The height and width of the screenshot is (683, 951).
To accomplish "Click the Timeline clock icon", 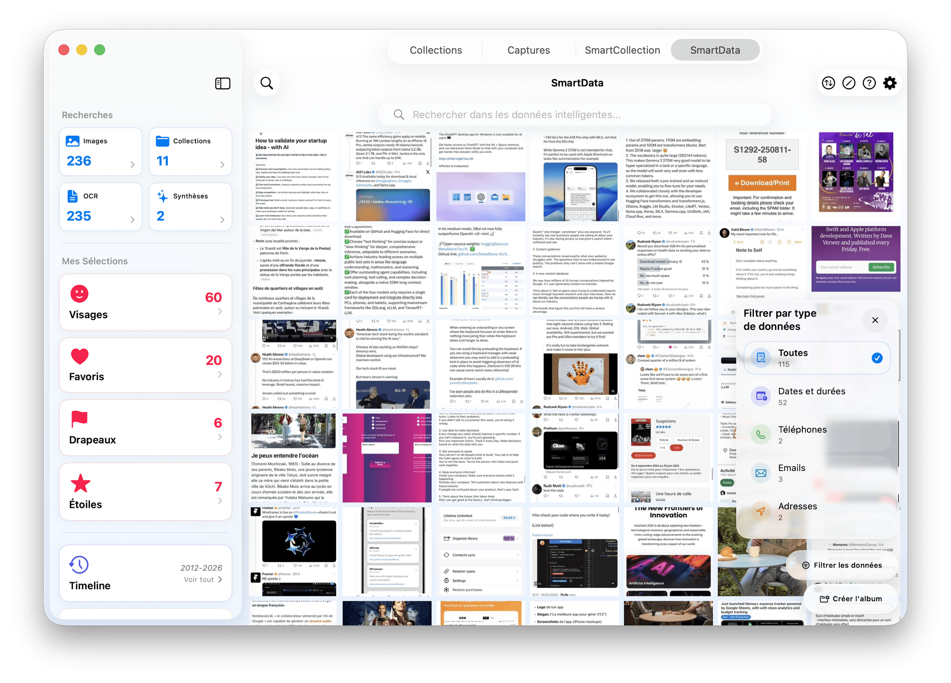I will pyautogui.click(x=79, y=565).
